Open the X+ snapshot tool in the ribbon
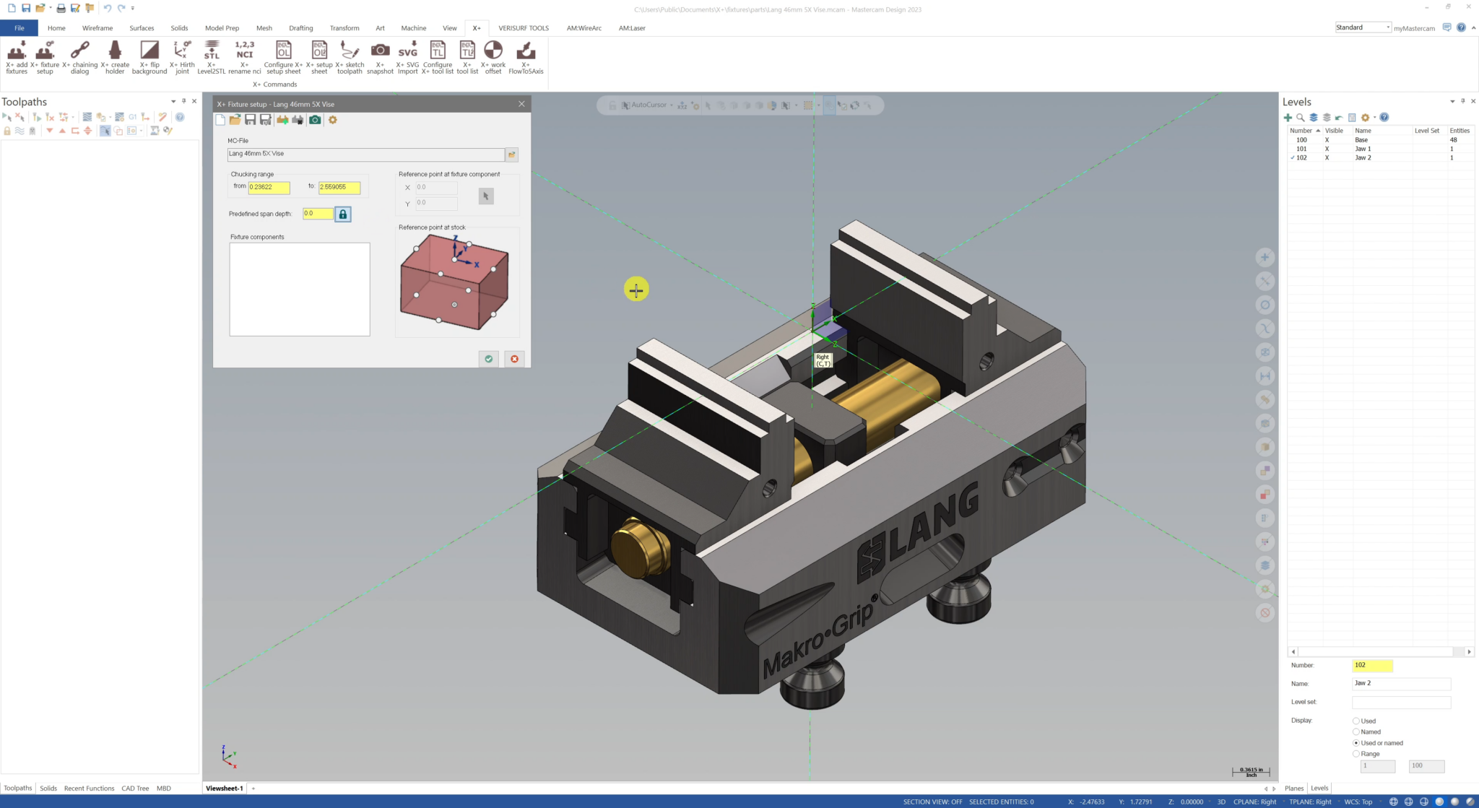1479x808 pixels. pyautogui.click(x=379, y=58)
